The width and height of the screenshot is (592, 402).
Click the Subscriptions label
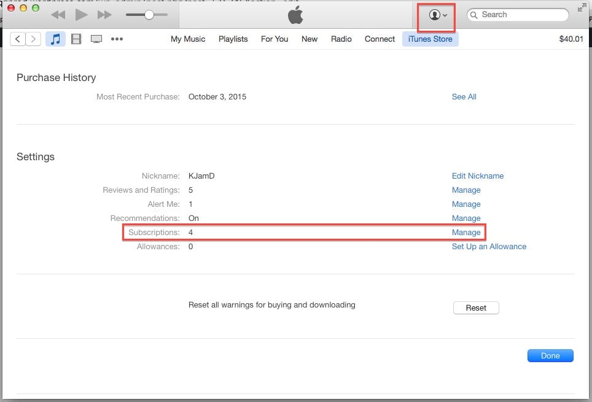(154, 232)
